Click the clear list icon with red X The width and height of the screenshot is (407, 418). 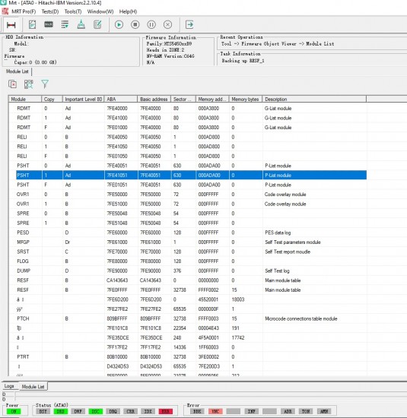point(12,84)
